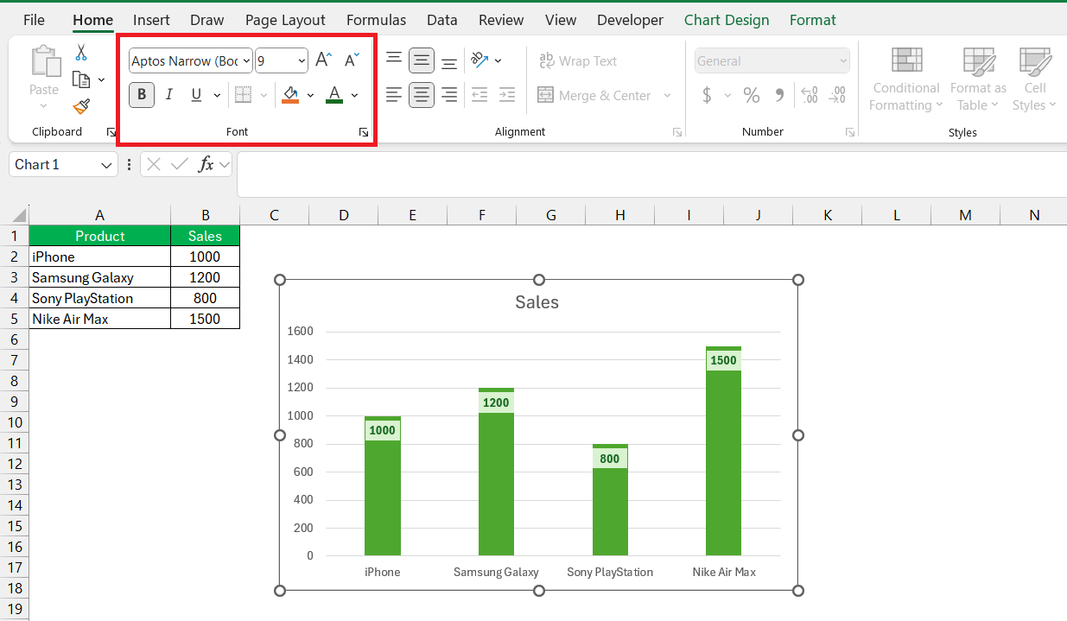The image size is (1067, 621).
Task: Increase font size with larger A
Action: point(323,60)
